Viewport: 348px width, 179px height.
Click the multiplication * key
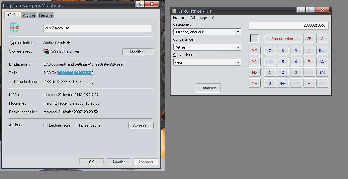click(x=309, y=62)
